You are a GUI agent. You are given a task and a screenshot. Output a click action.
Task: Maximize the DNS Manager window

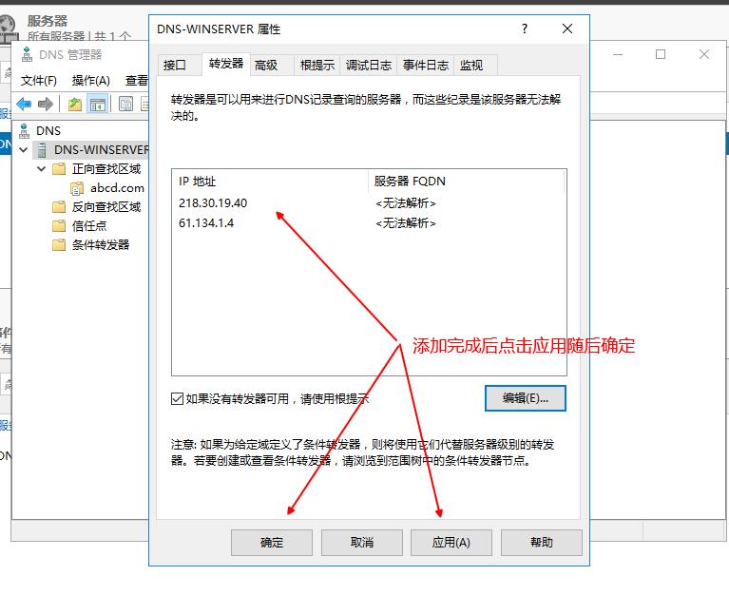pyautogui.click(x=661, y=54)
